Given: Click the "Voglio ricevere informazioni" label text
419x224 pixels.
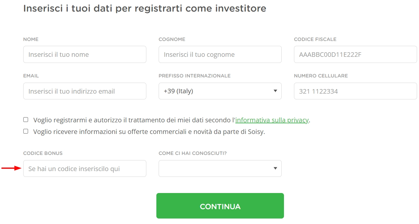Looking at the screenshot, I should [149, 132].
